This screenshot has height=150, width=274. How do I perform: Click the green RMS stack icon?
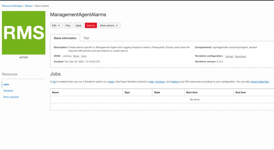24,33
